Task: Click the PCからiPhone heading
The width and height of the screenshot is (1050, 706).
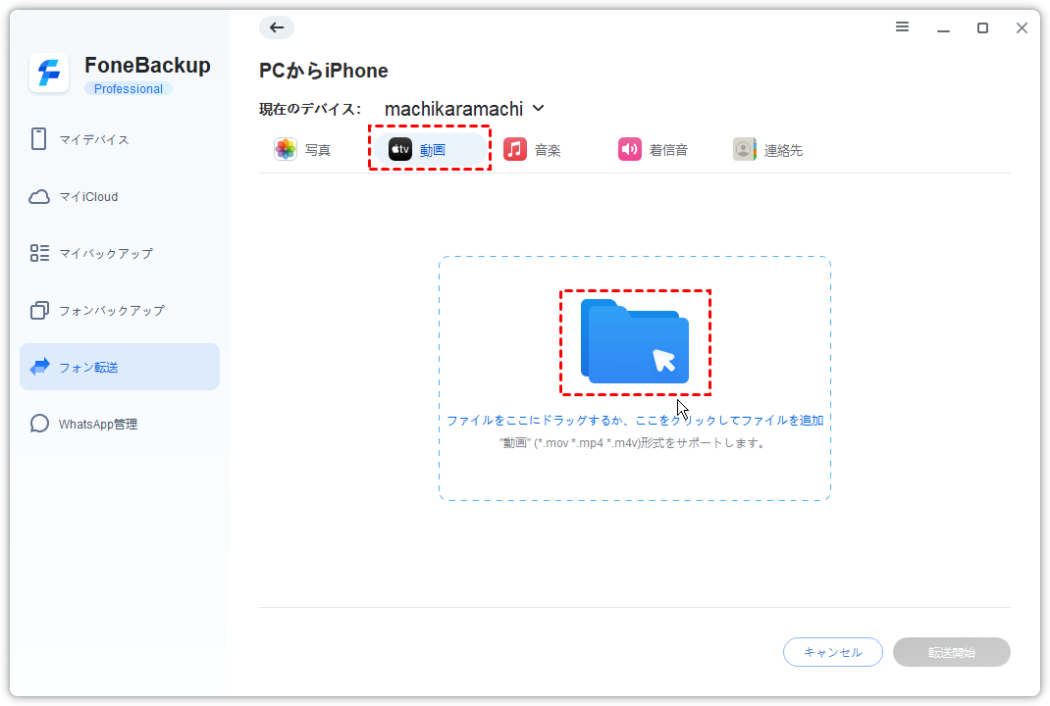Action: (324, 71)
